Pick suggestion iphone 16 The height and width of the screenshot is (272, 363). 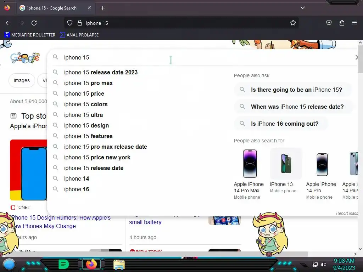[x=77, y=189]
